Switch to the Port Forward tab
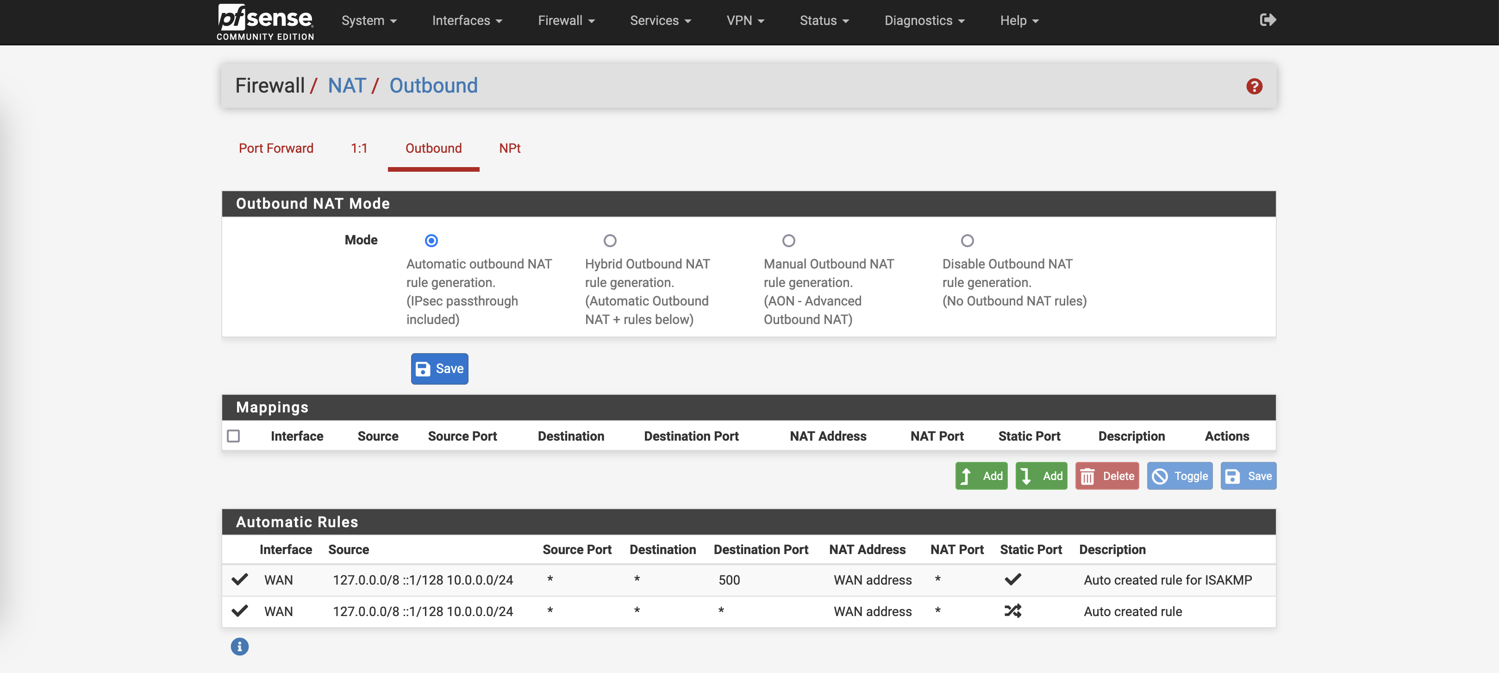Screen dimensions: 1499x673 [x=276, y=148]
